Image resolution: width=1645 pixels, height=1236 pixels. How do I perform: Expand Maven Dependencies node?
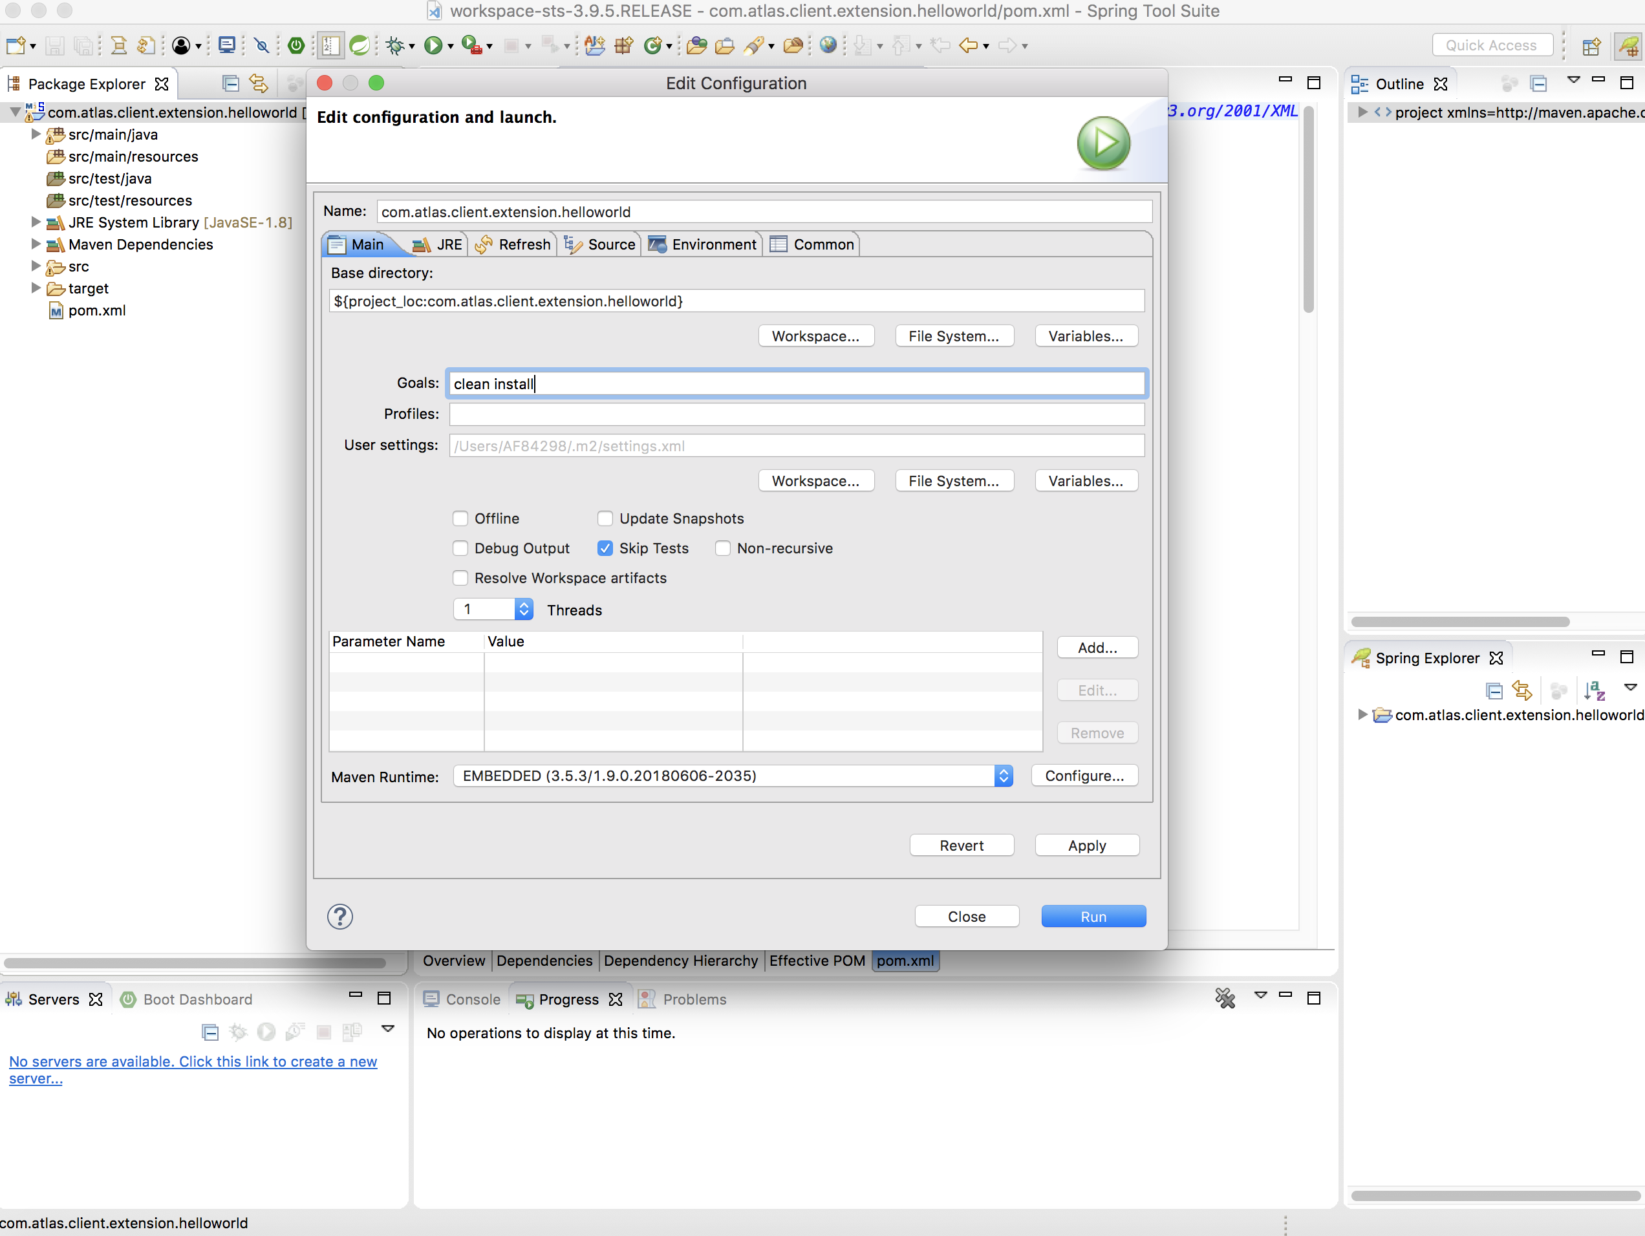35,243
